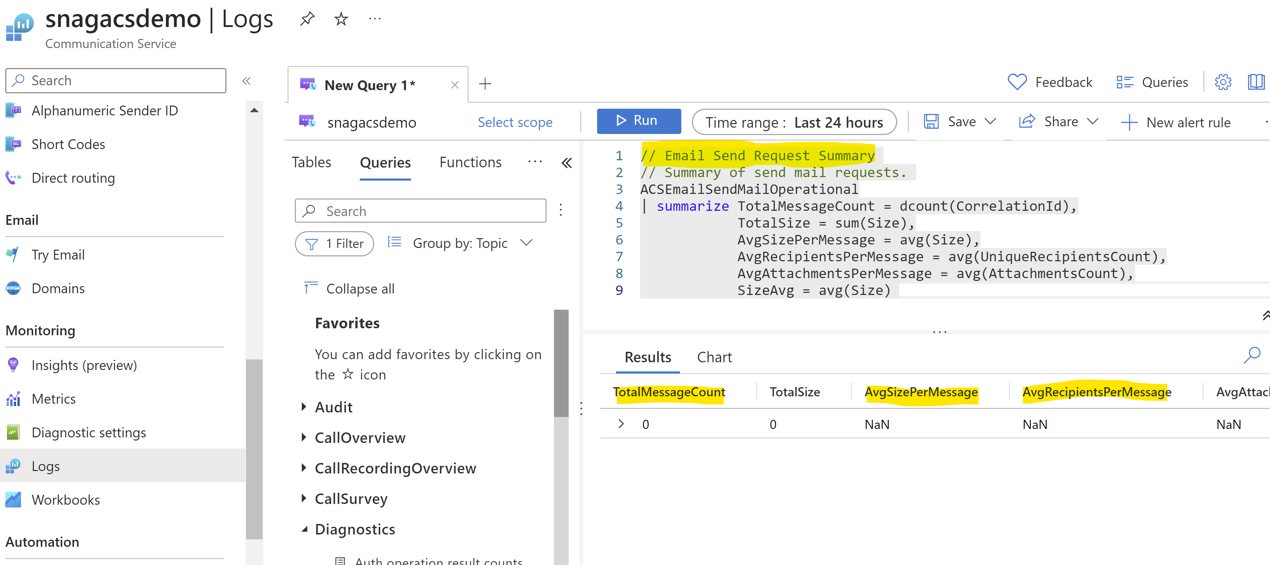Expand the first result row
This screenshot has width=1270, height=565.
coord(621,424)
